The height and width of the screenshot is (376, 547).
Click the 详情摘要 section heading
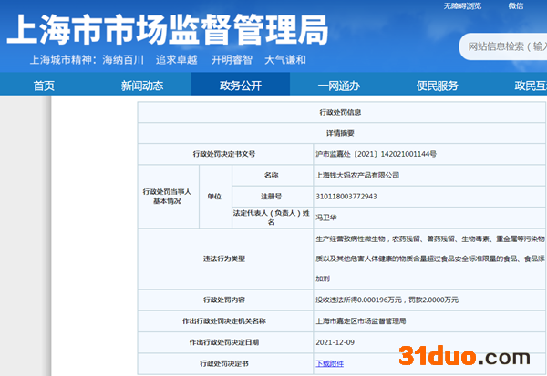click(x=344, y=132)
